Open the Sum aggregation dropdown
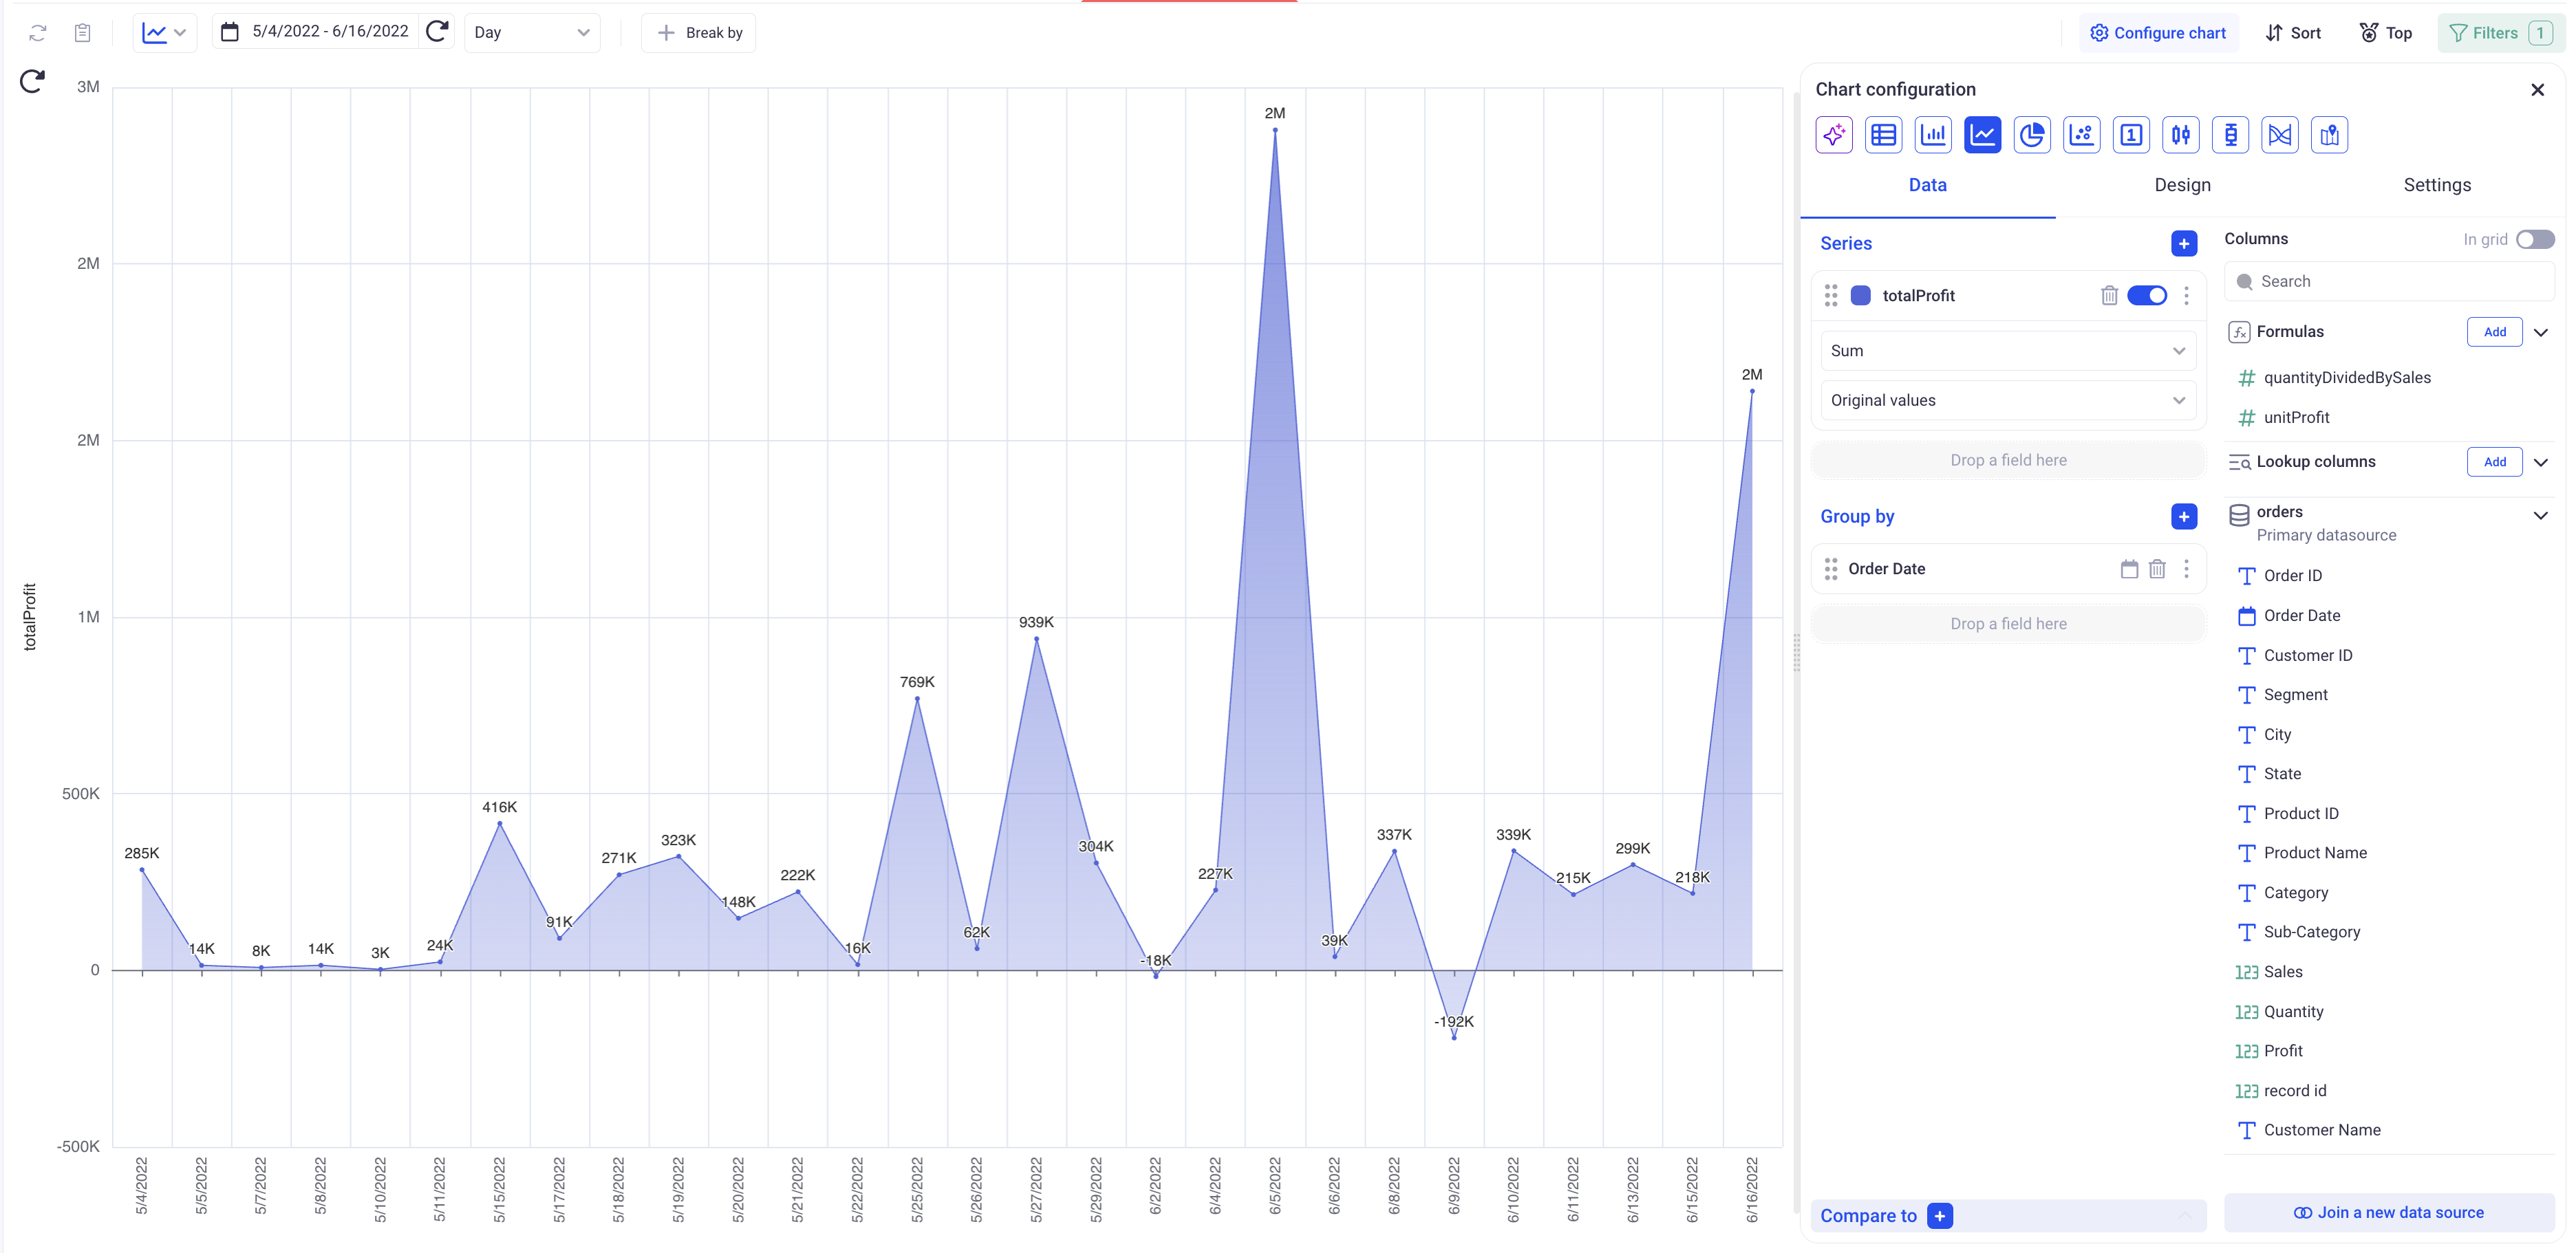 [2008, 351]
